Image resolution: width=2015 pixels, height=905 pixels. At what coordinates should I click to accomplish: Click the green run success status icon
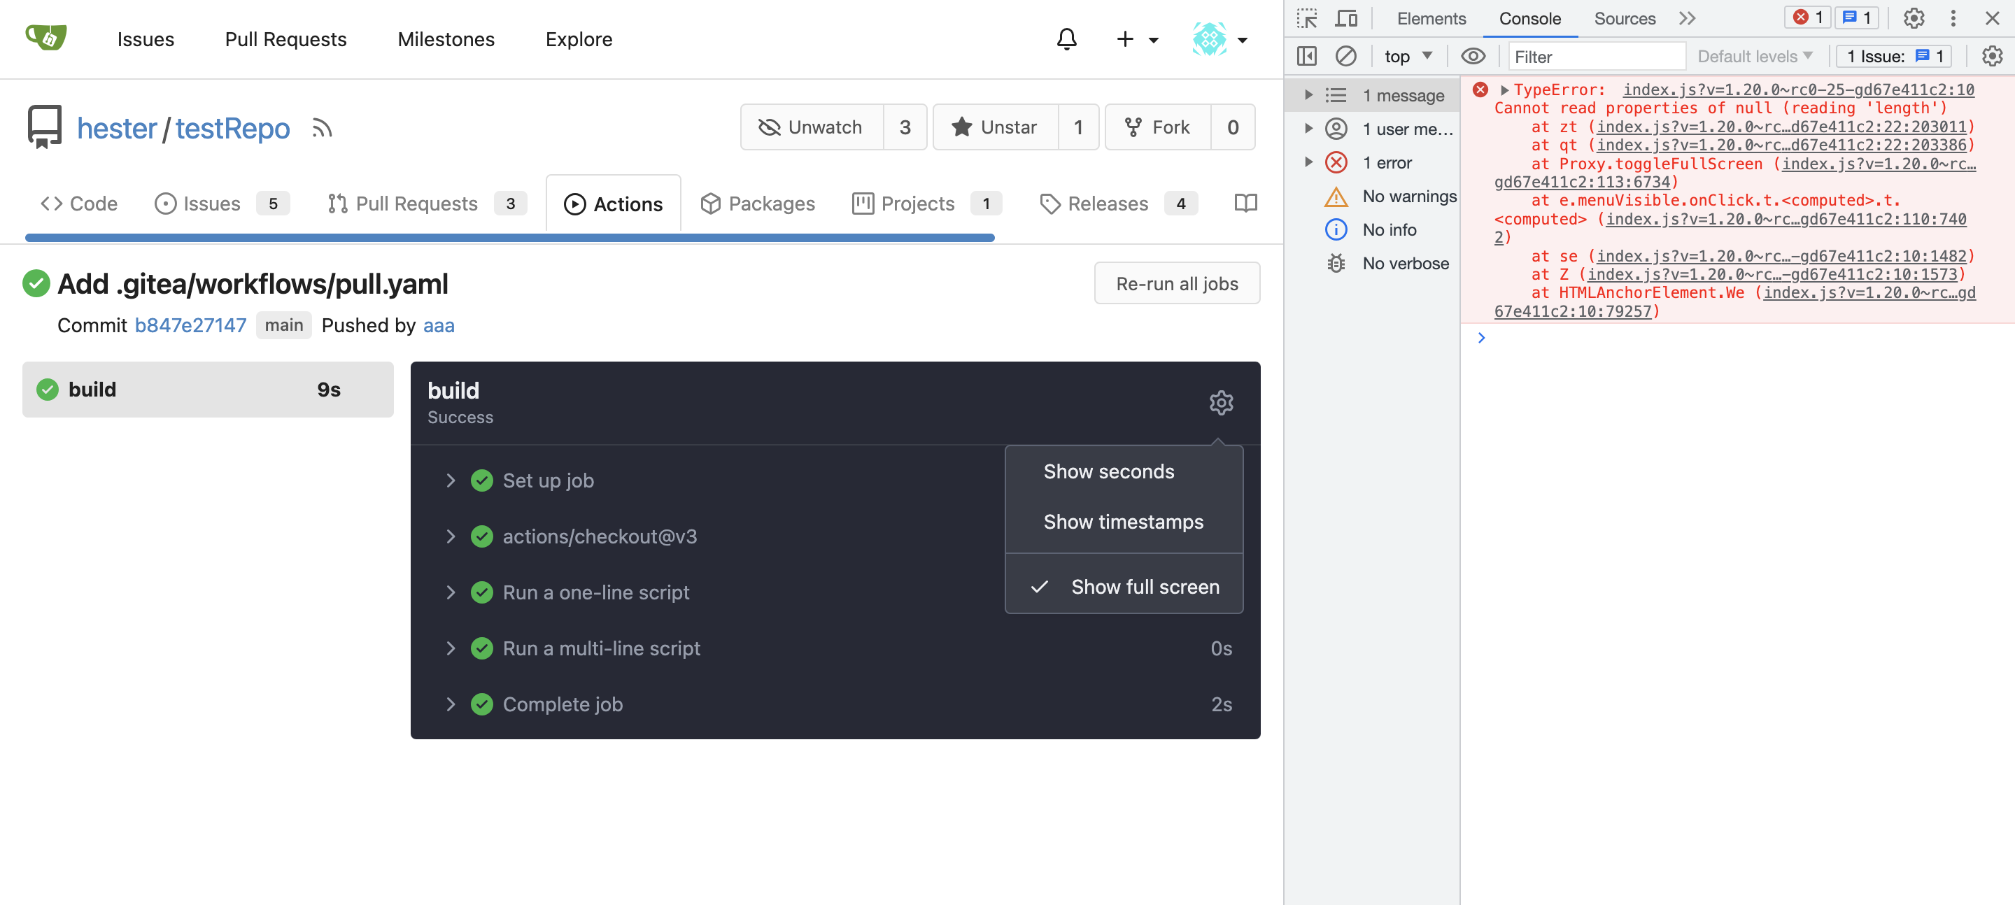tap(36, 284)
